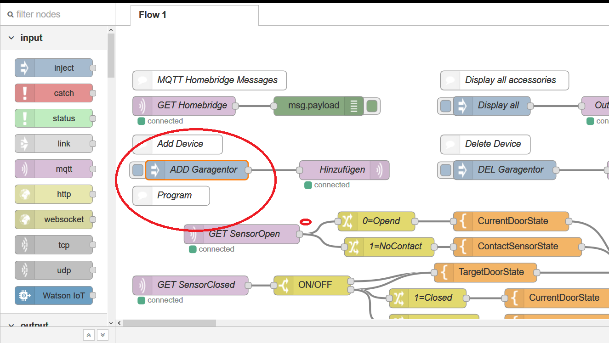Collapse the input palette category

coord(11,38)
